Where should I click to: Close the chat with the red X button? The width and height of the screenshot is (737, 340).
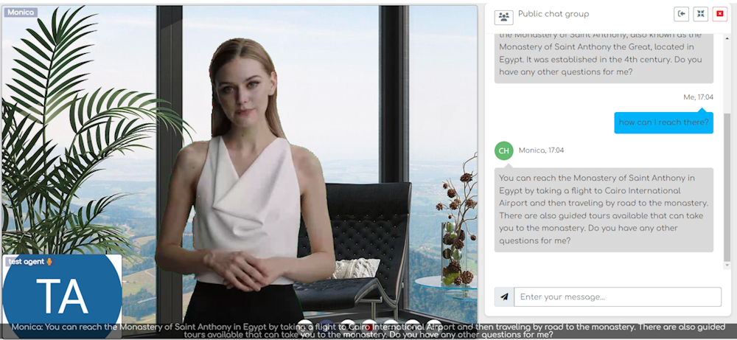pyautogui.click(x=719, y=14)
